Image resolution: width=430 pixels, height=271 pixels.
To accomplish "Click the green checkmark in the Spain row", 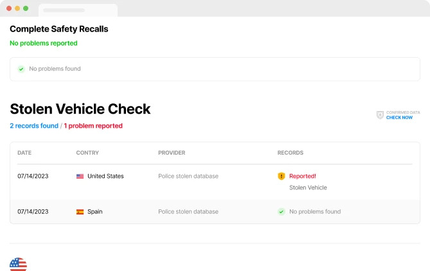I will click(x=281, y=211).
